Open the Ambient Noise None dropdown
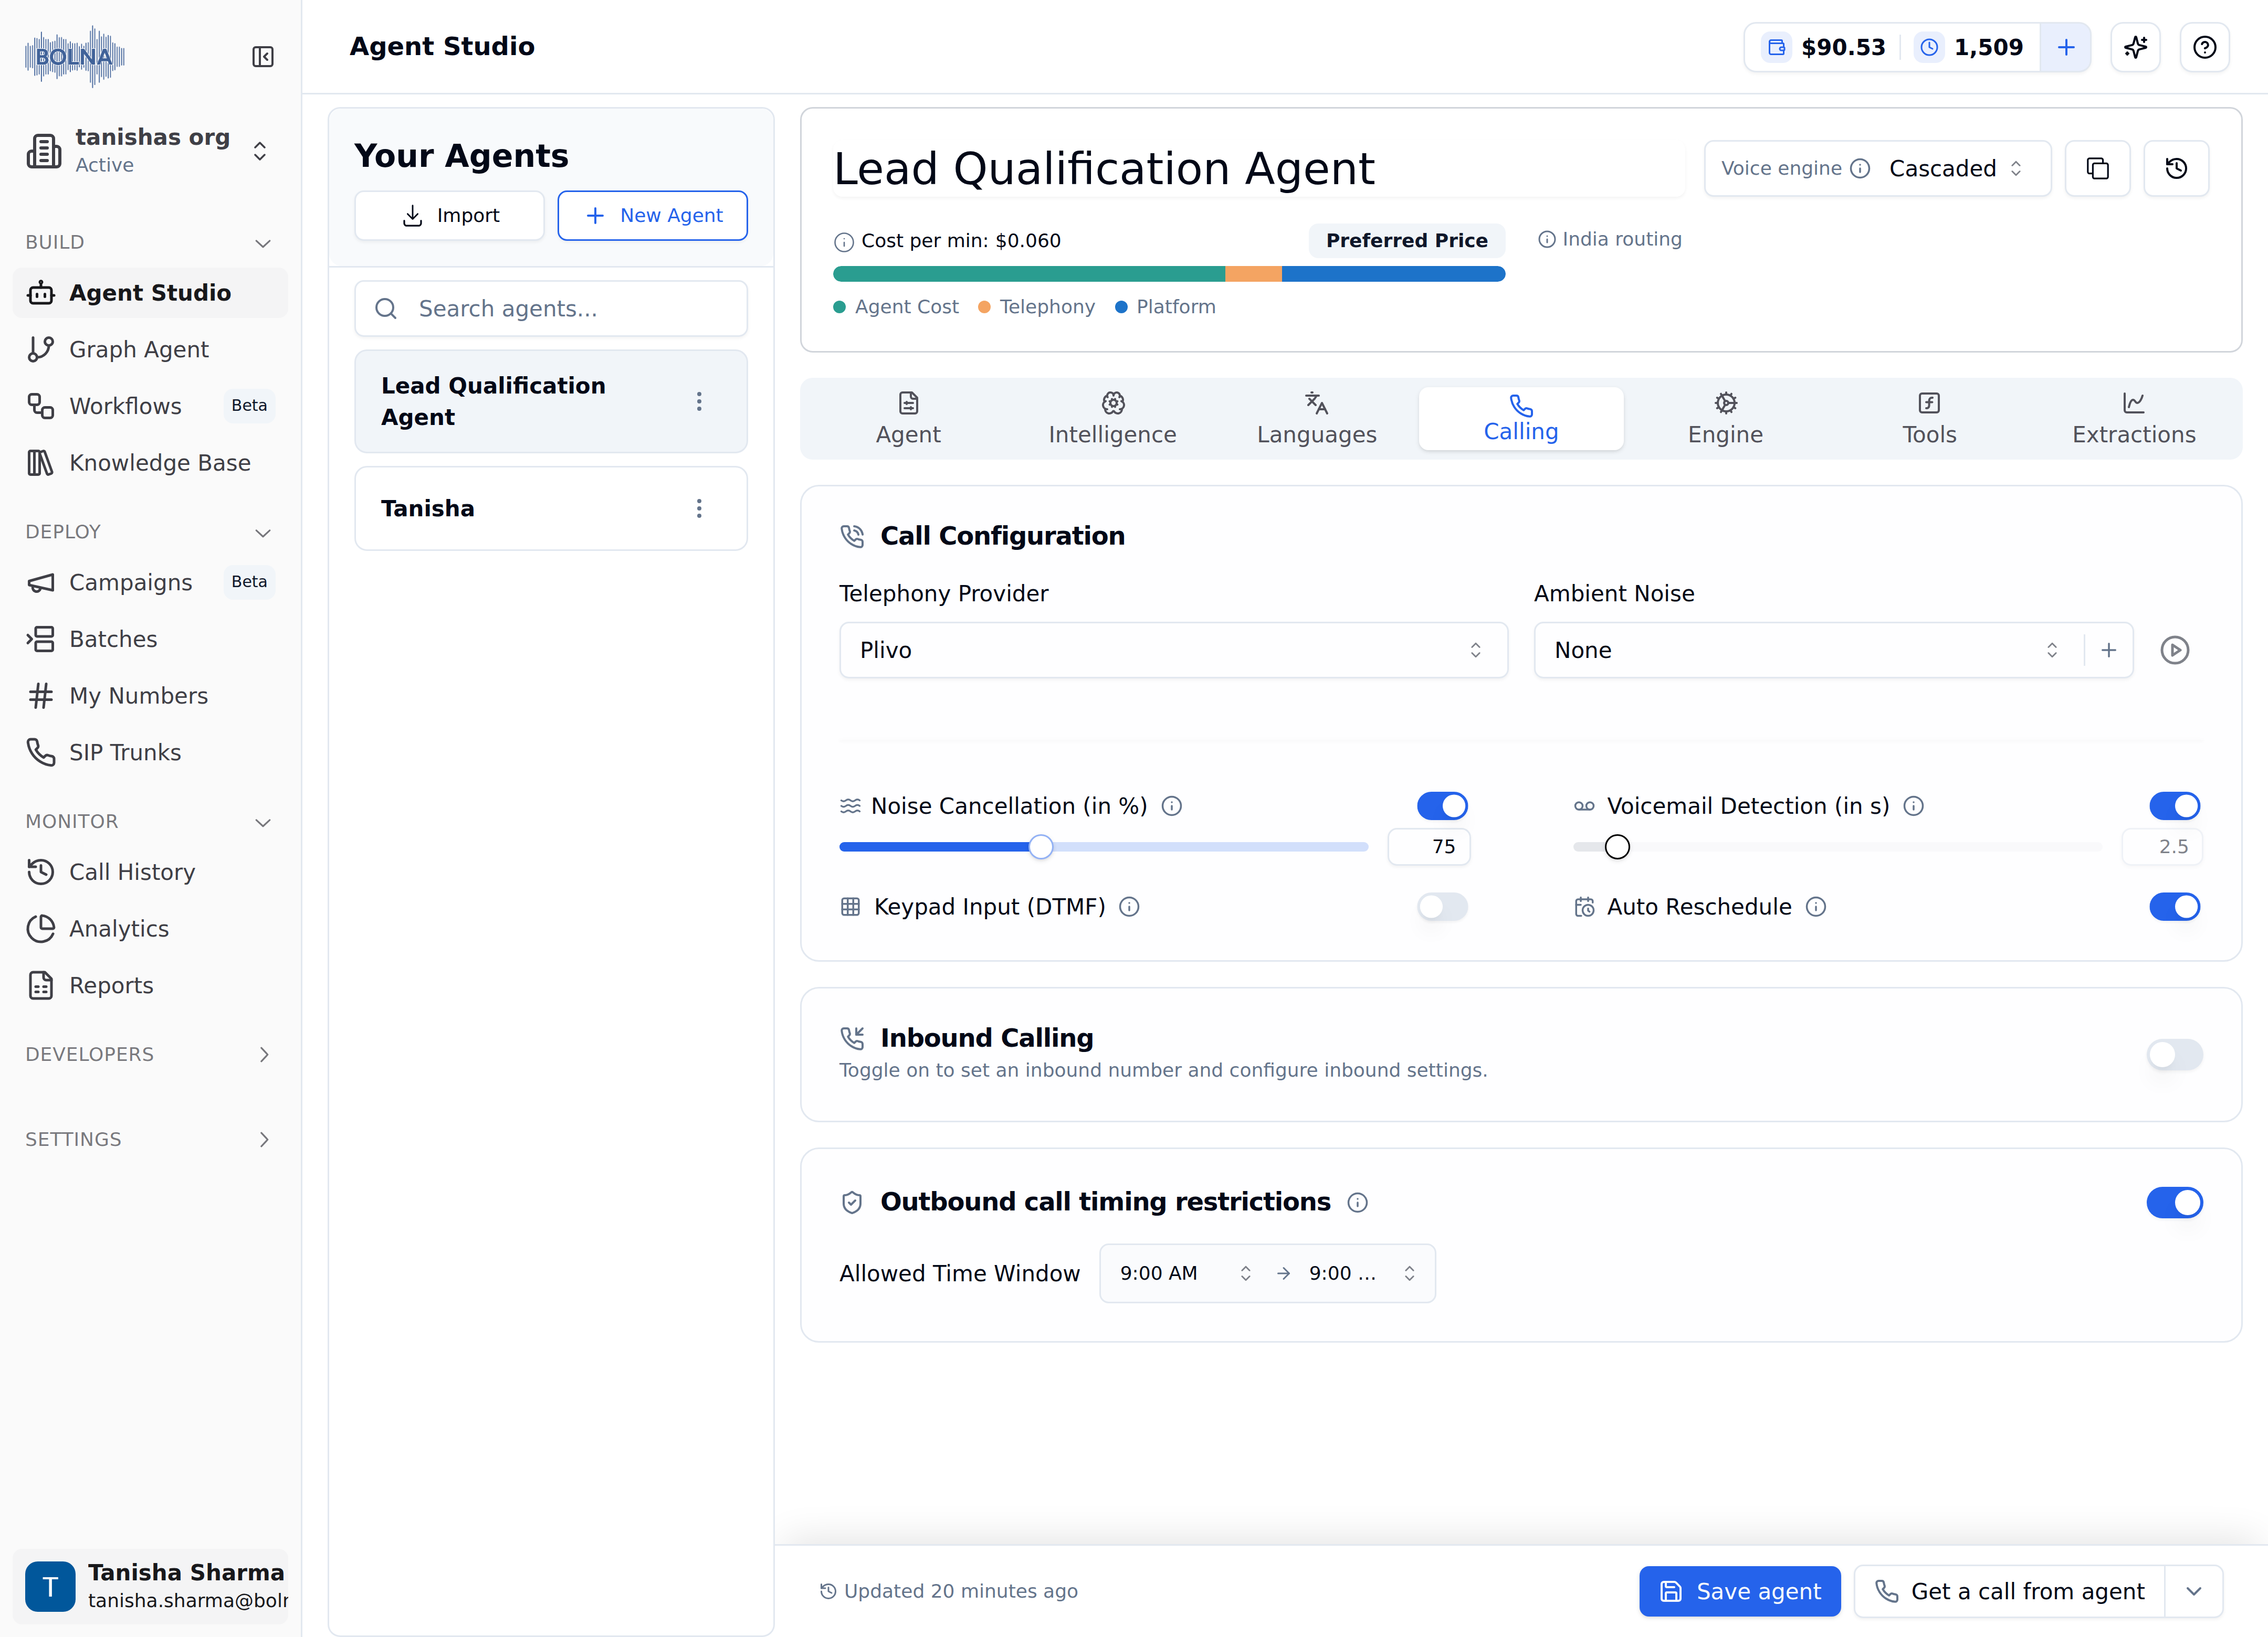Image resolution: width=2268 pixels, height=1637 pixels. [1808, 651]
